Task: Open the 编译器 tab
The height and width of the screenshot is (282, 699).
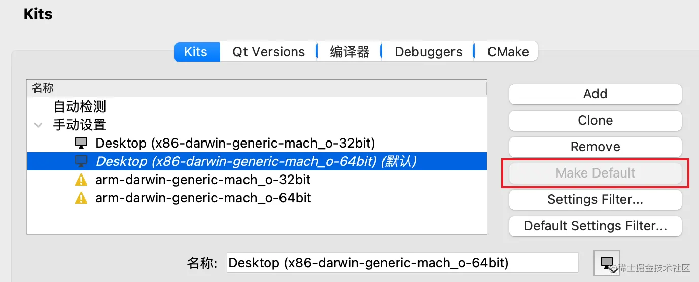Action: point(350,52)
